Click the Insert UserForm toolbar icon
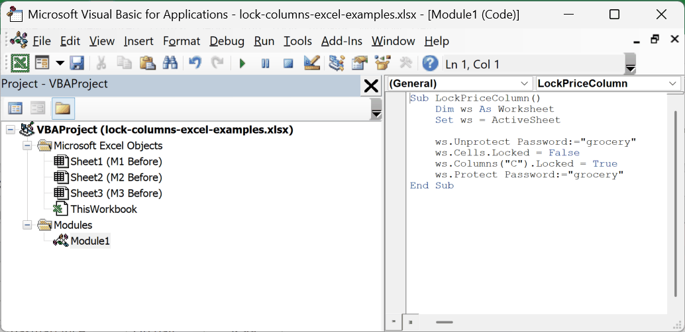This screenshot has width=685, height=332. tap(42, 63)
